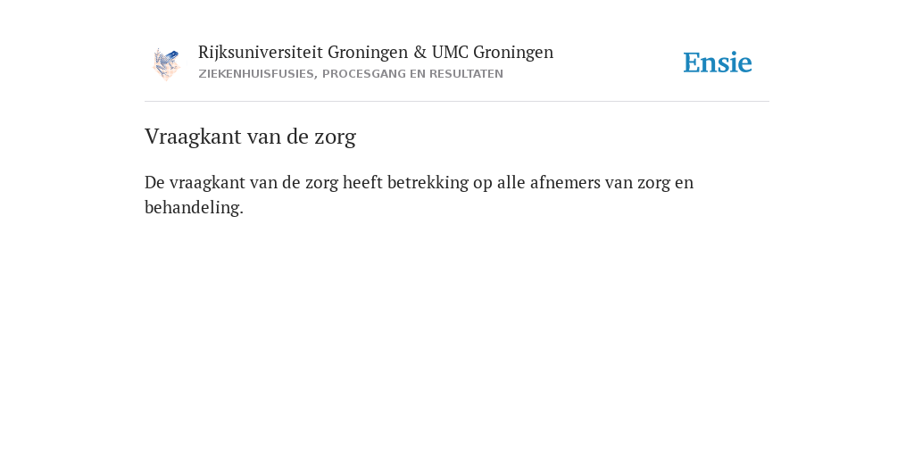
Task: Click the ampersand in the header title
Action: (420, 53)
